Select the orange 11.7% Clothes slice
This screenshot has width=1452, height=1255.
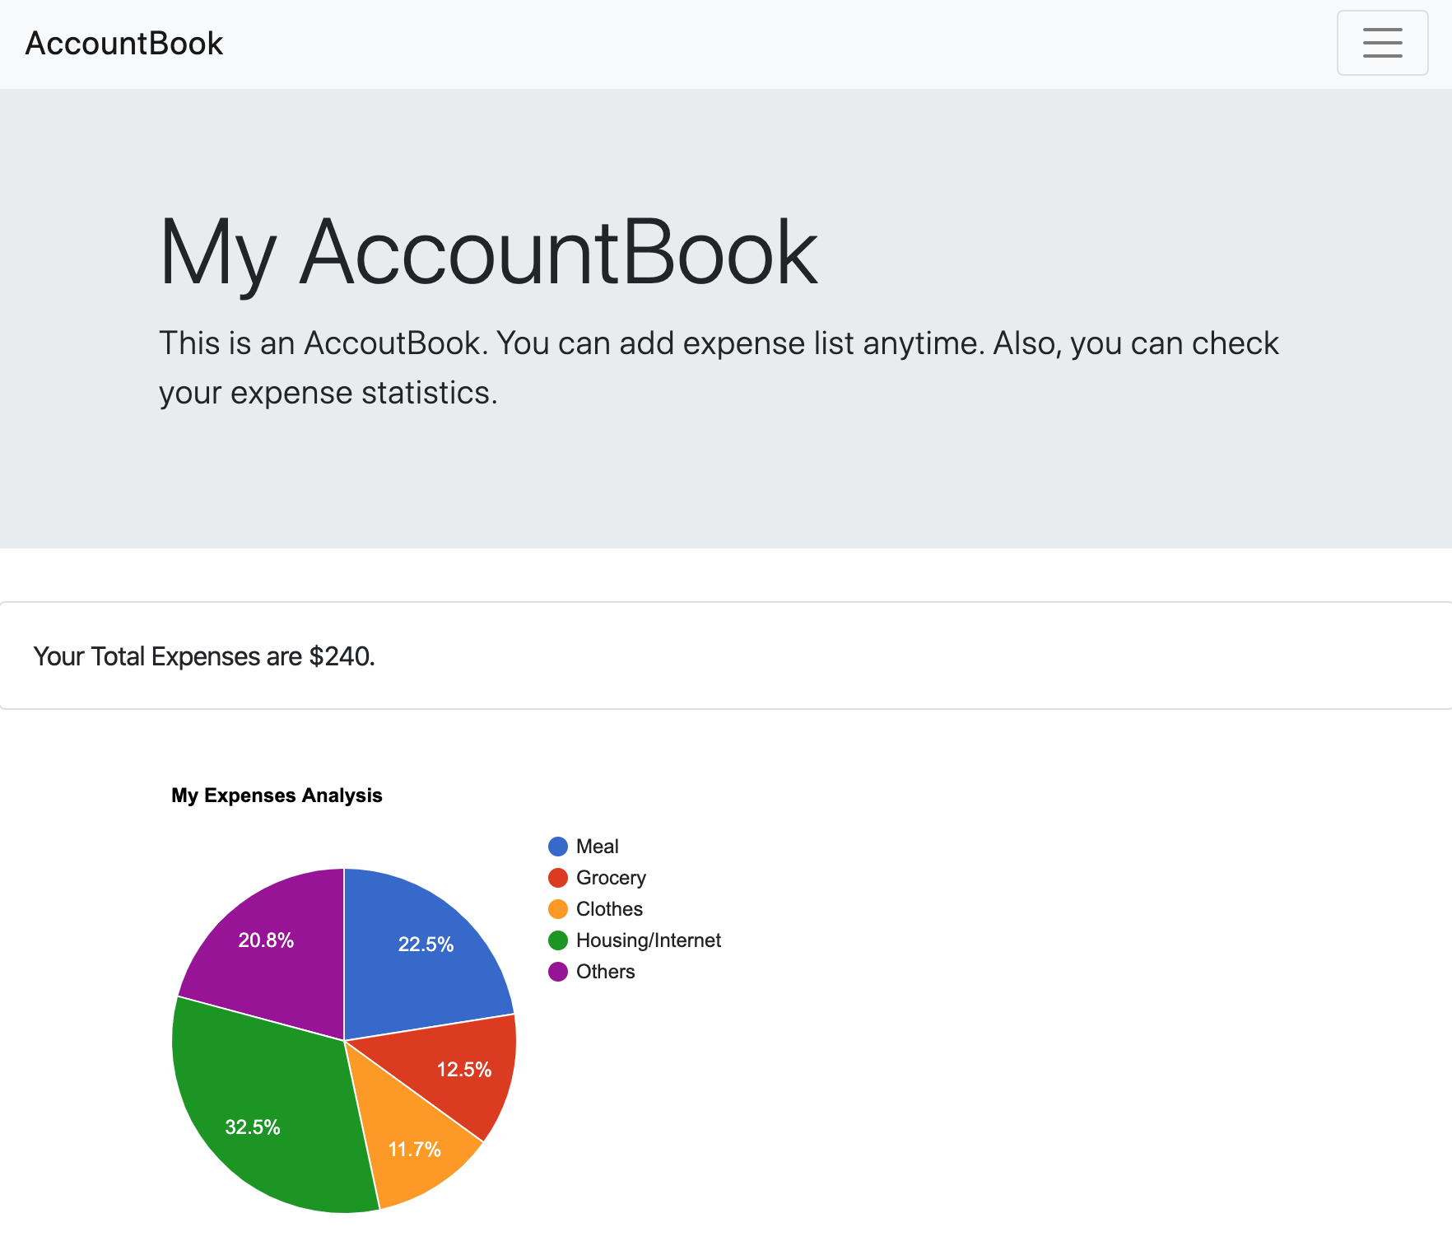coord(414,1149)
